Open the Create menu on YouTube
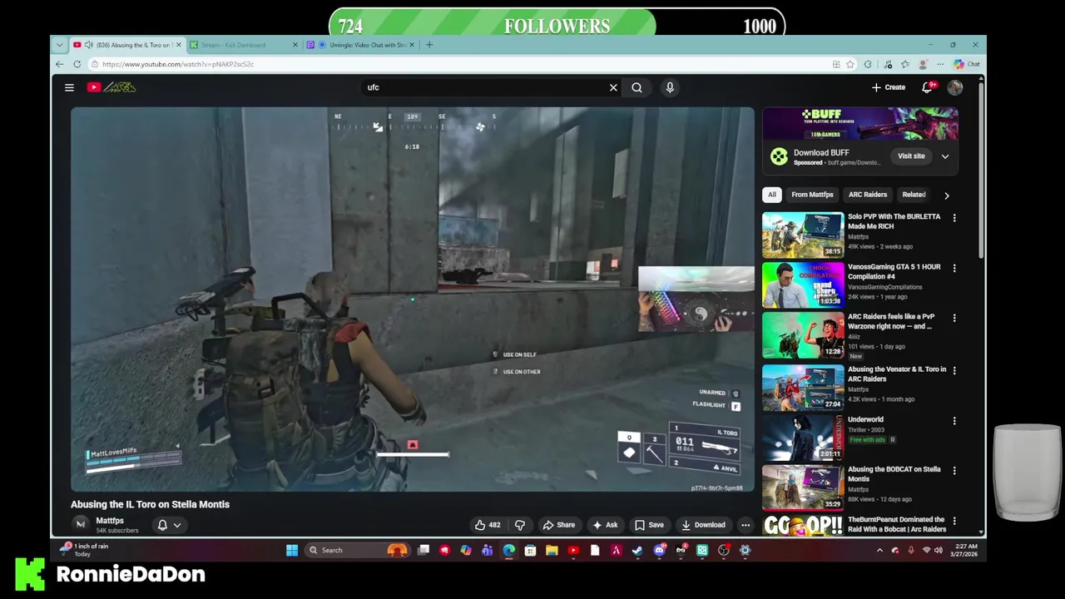1065x599 pixels. [x=889, y=87]
